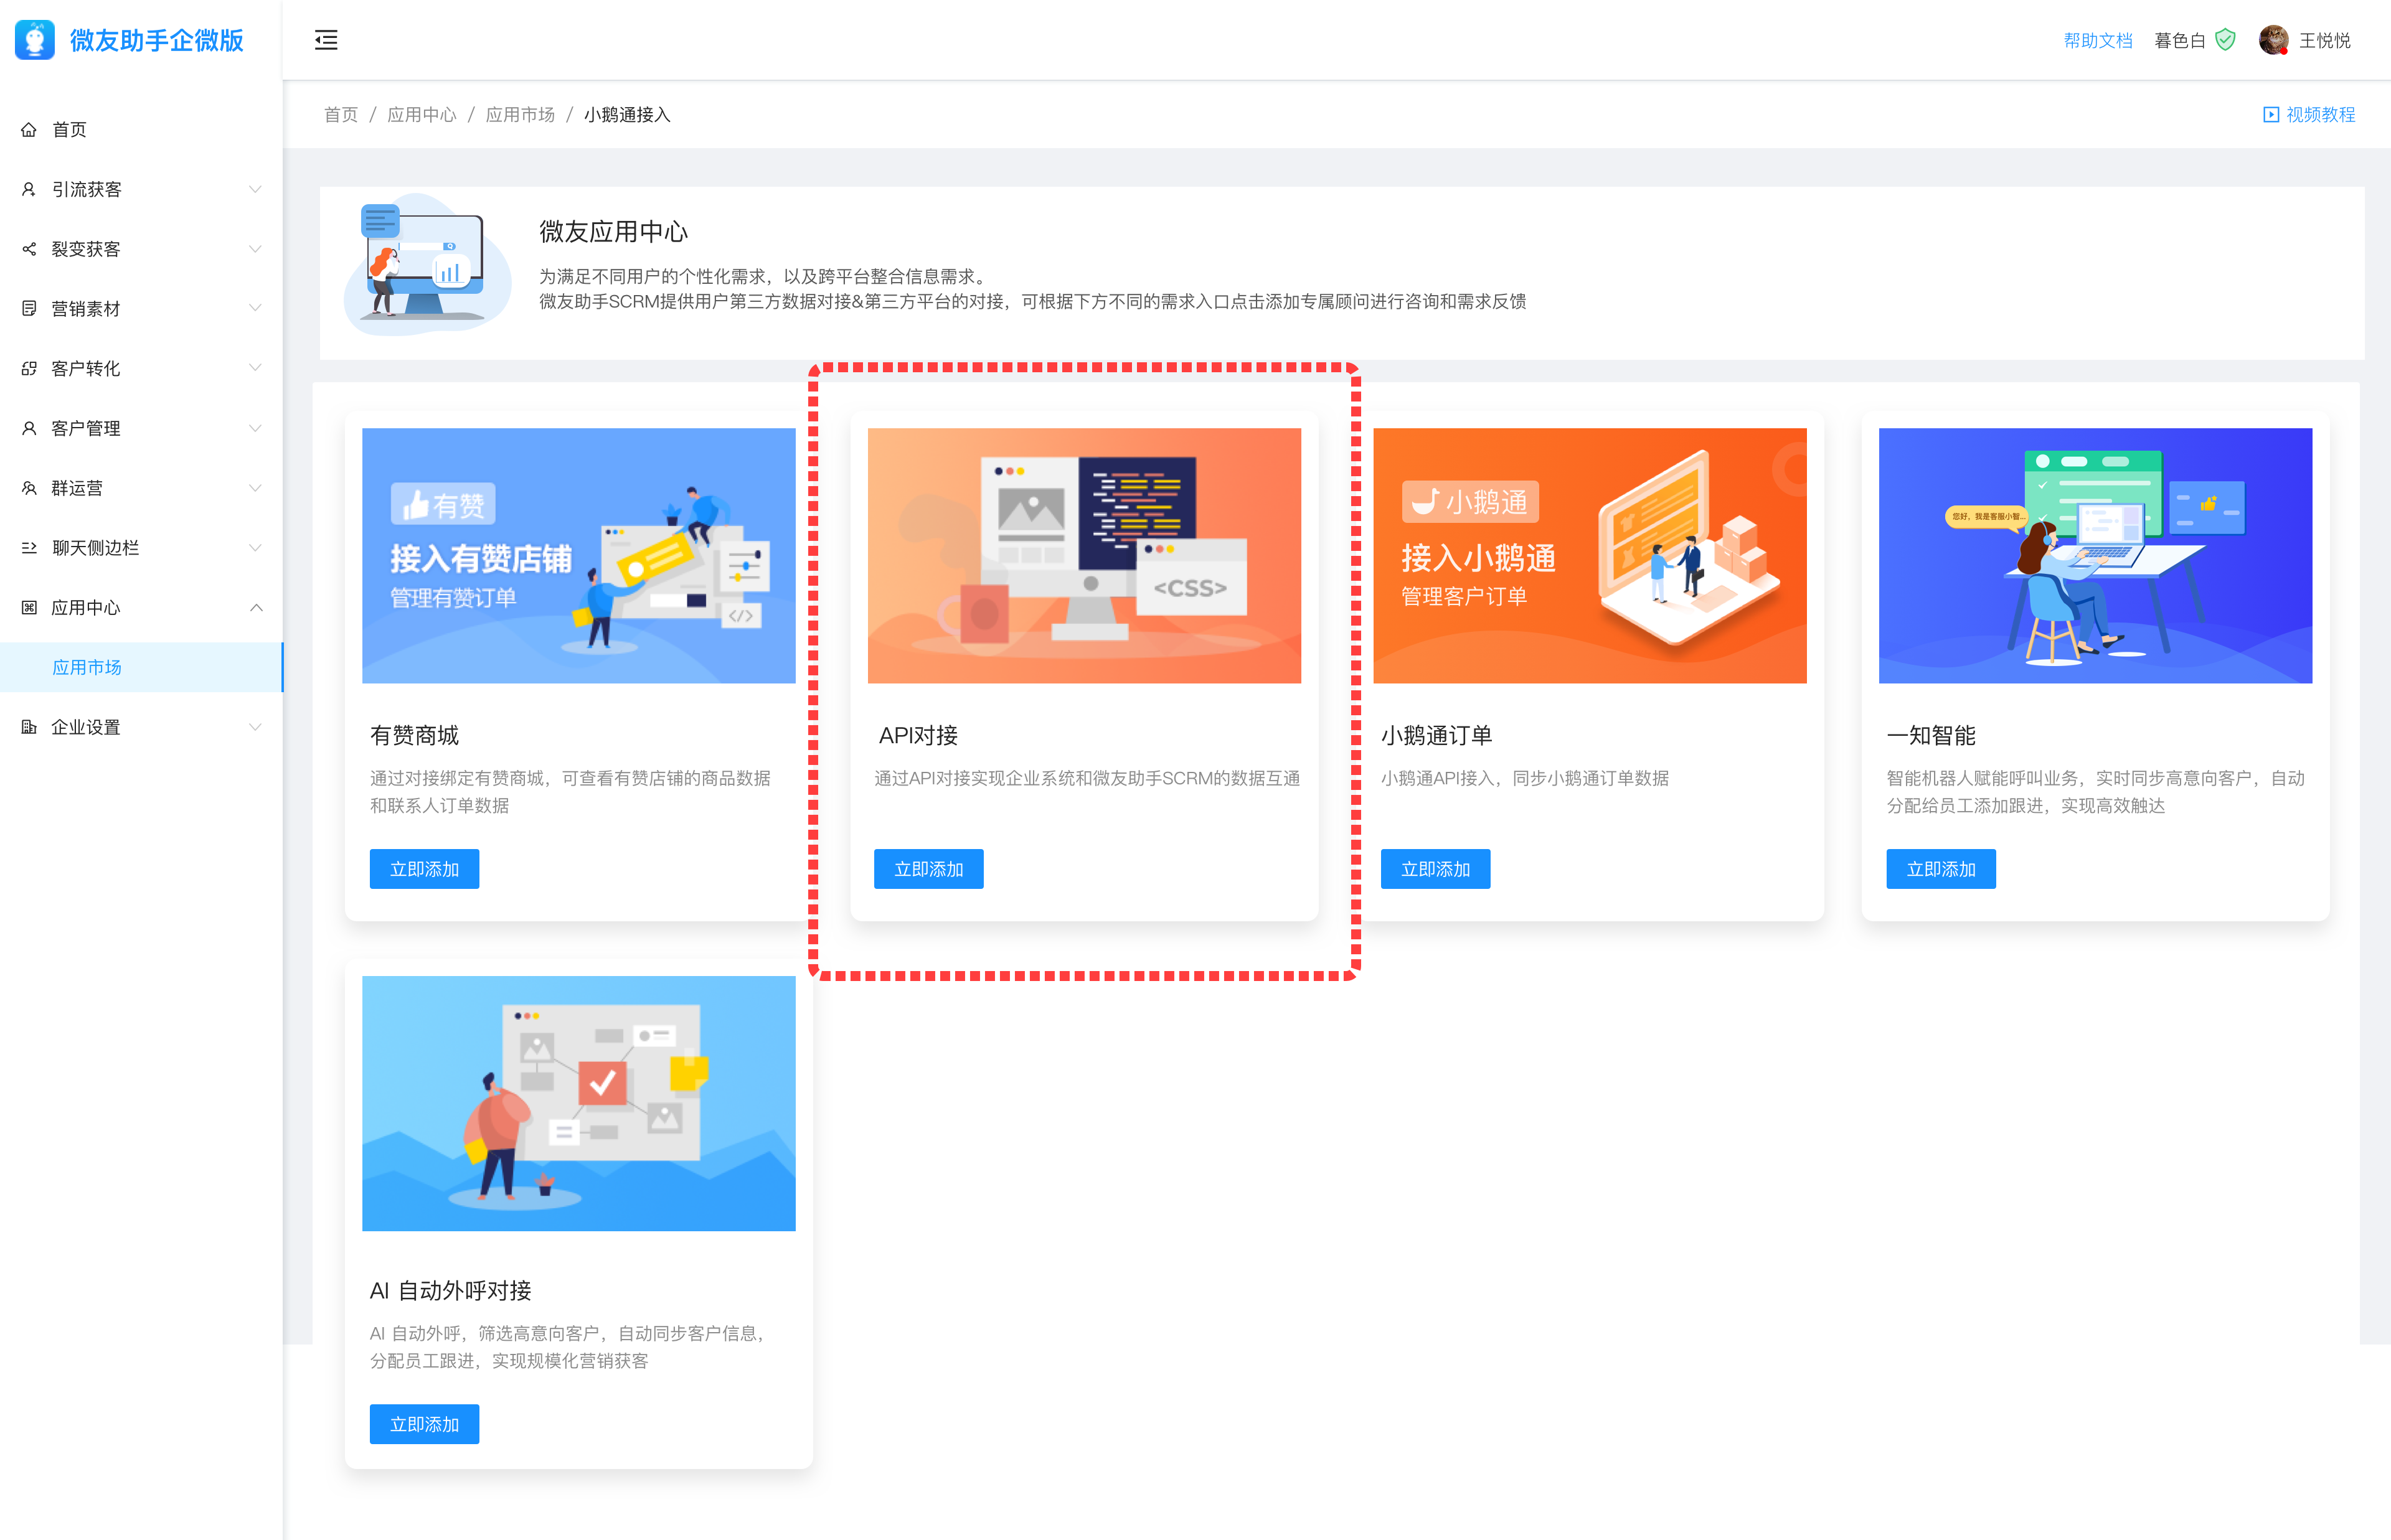Open the 帮助文档 link

pos(2098,40)
